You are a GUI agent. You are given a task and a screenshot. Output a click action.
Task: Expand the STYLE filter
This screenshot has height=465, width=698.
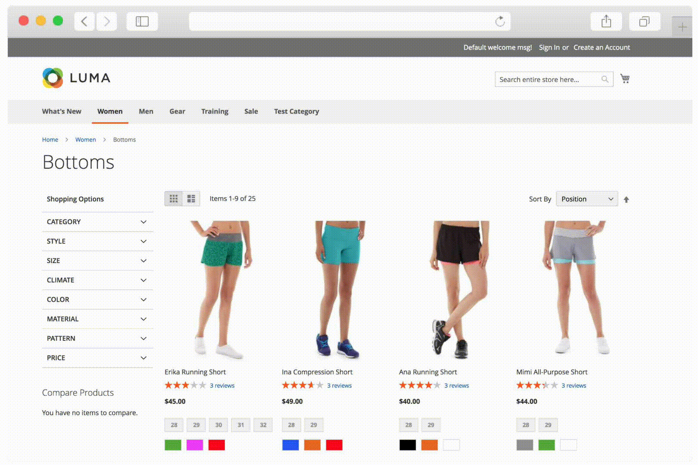pyautogui.click(x=97, y=241)
